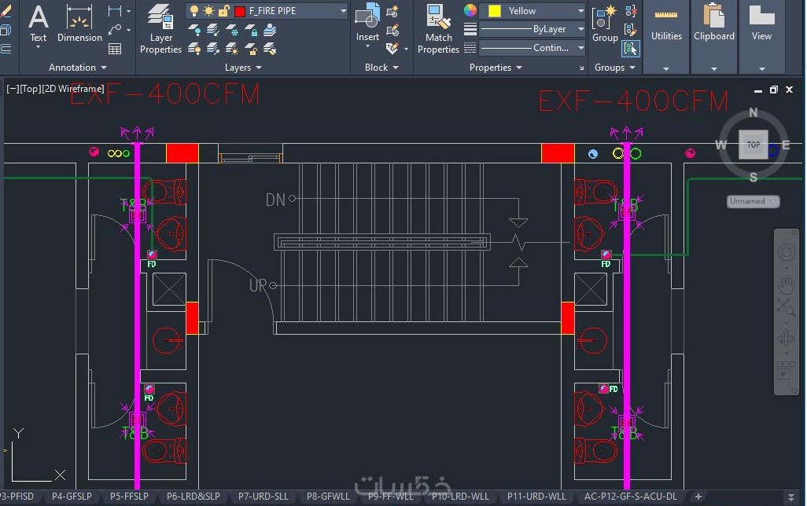Screen dimensions: 807x506
Task: Toggle F_FIRE PIPE layer on/off lightbulb
Action: tap(194, 11)
